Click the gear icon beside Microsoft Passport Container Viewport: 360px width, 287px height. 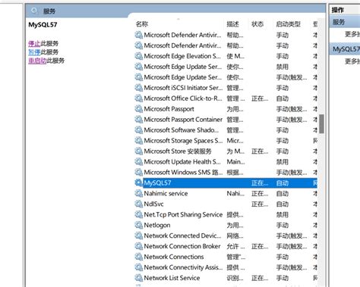pyautogui.click(x=138, y=120)
